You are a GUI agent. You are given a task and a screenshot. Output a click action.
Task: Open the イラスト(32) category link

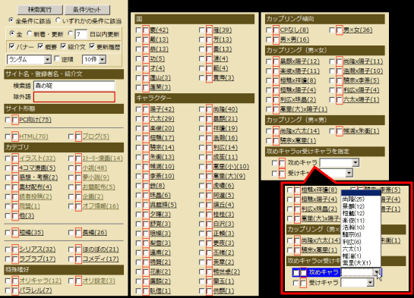37,158
